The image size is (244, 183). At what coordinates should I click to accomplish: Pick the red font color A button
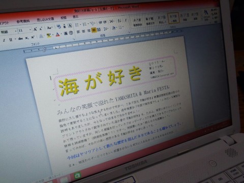tap(57, 35)
